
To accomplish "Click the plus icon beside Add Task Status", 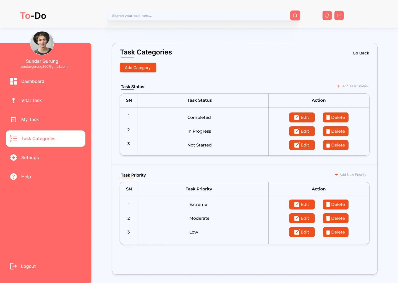I will coord(339,86).
